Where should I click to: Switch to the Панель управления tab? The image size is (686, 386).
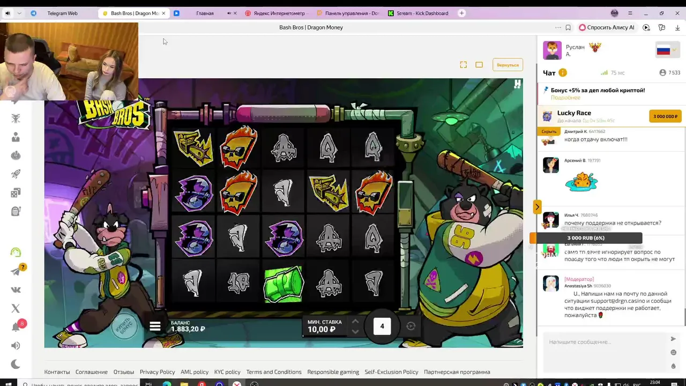point(348,13)
